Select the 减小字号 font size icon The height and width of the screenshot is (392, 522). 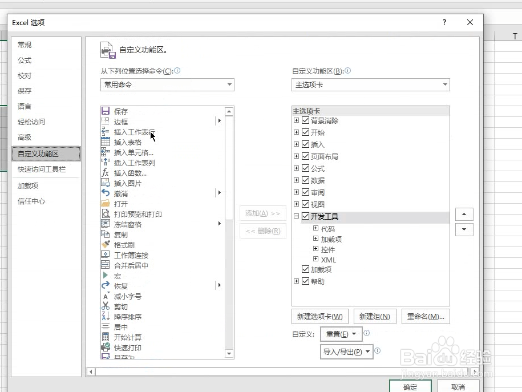[106, 296]
